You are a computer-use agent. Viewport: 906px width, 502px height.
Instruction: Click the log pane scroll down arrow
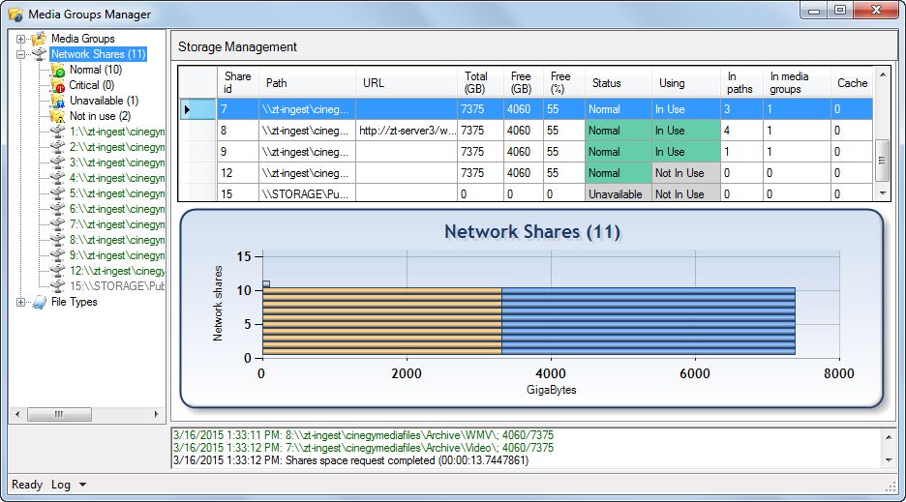coord(889,460)
